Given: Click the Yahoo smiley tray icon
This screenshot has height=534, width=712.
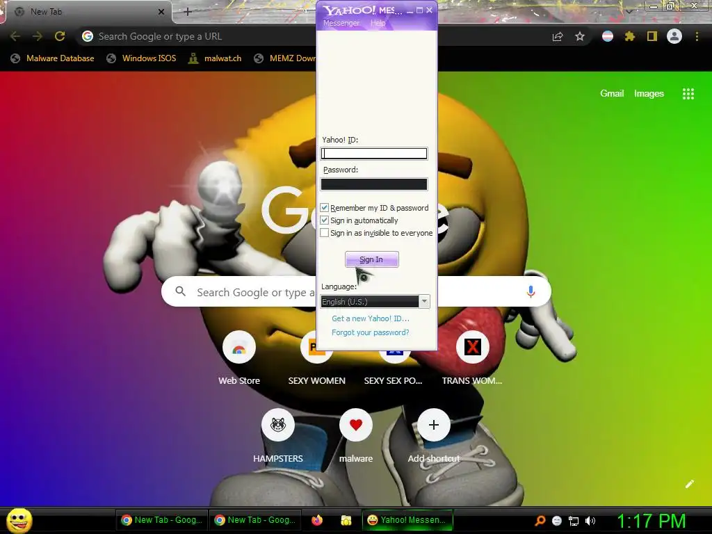Looking at the screenshot, I should click(557, 521).
